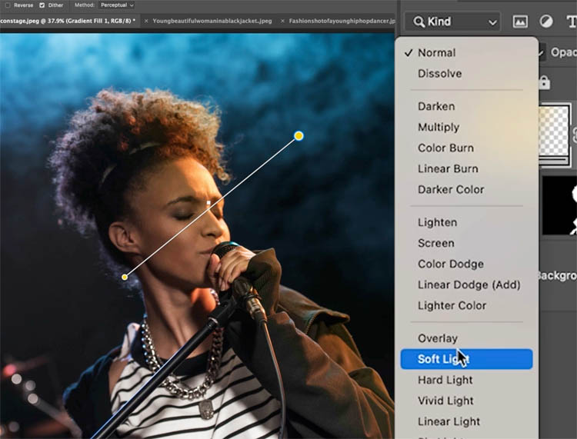
Task: Click the black layer mask thumbnail
Action: 559,206
